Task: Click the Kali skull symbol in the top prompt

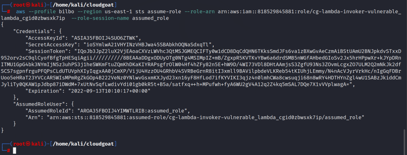Action: pos(26,4)
